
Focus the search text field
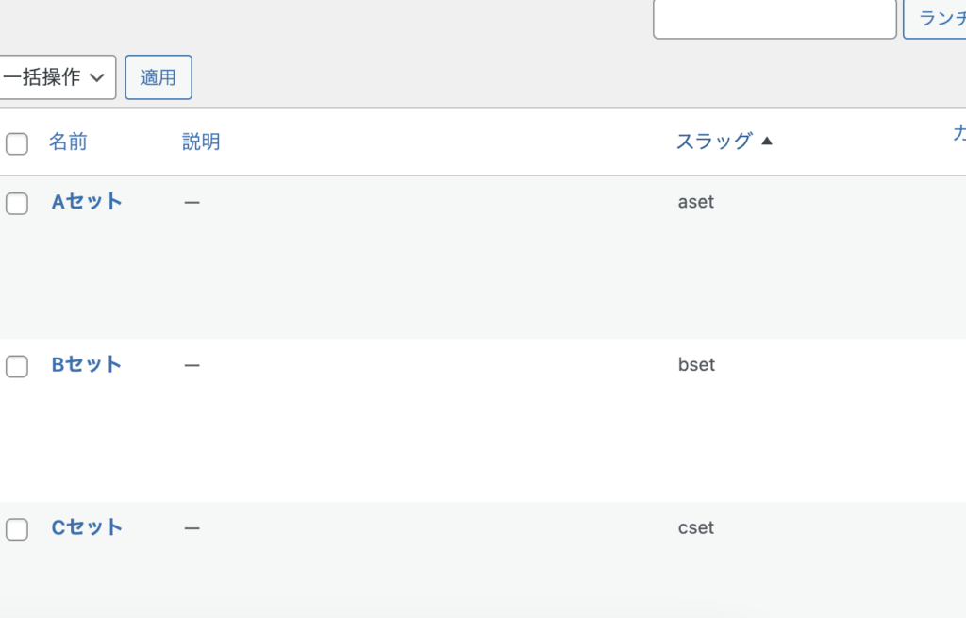pyautogui.click(x=774, y=19)
